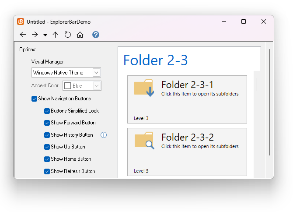This screenshot has width=293, height=212.
Task: Expand the Visual Manager theme dropdown
Action: tap(97, 73)
